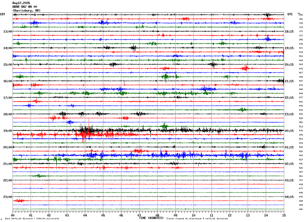Viewport: 304px width, 222px height.
Task: Click the vertical division microvolts scale note
Action: (x=32, y=219)
